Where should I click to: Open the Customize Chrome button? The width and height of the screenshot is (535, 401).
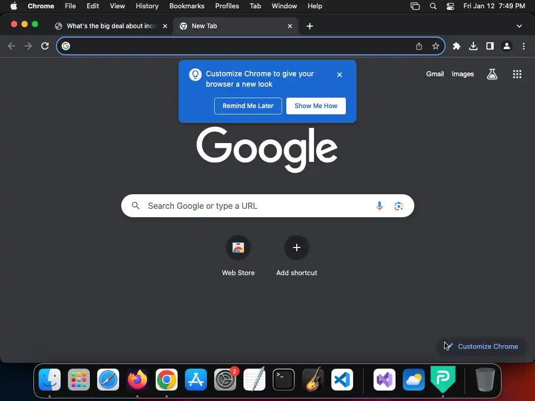point(482,347)
